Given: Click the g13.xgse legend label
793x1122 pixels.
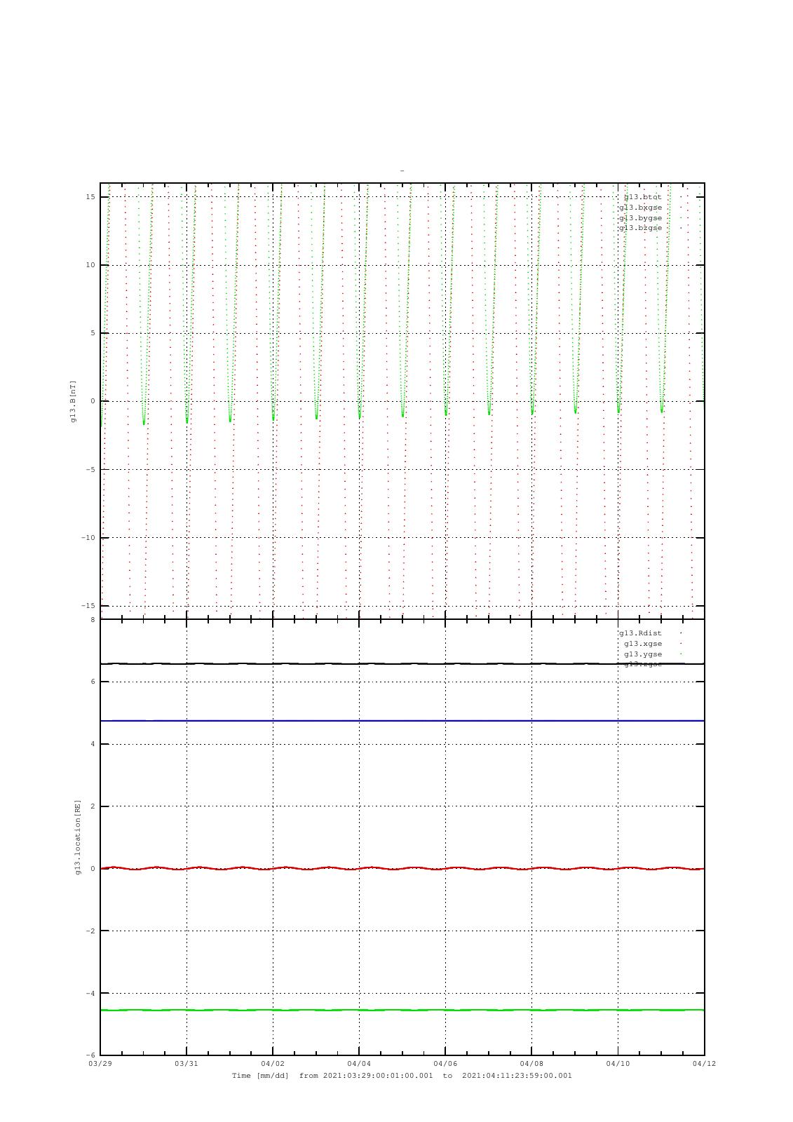Looking at the screenshot, I should click(643, 644).
